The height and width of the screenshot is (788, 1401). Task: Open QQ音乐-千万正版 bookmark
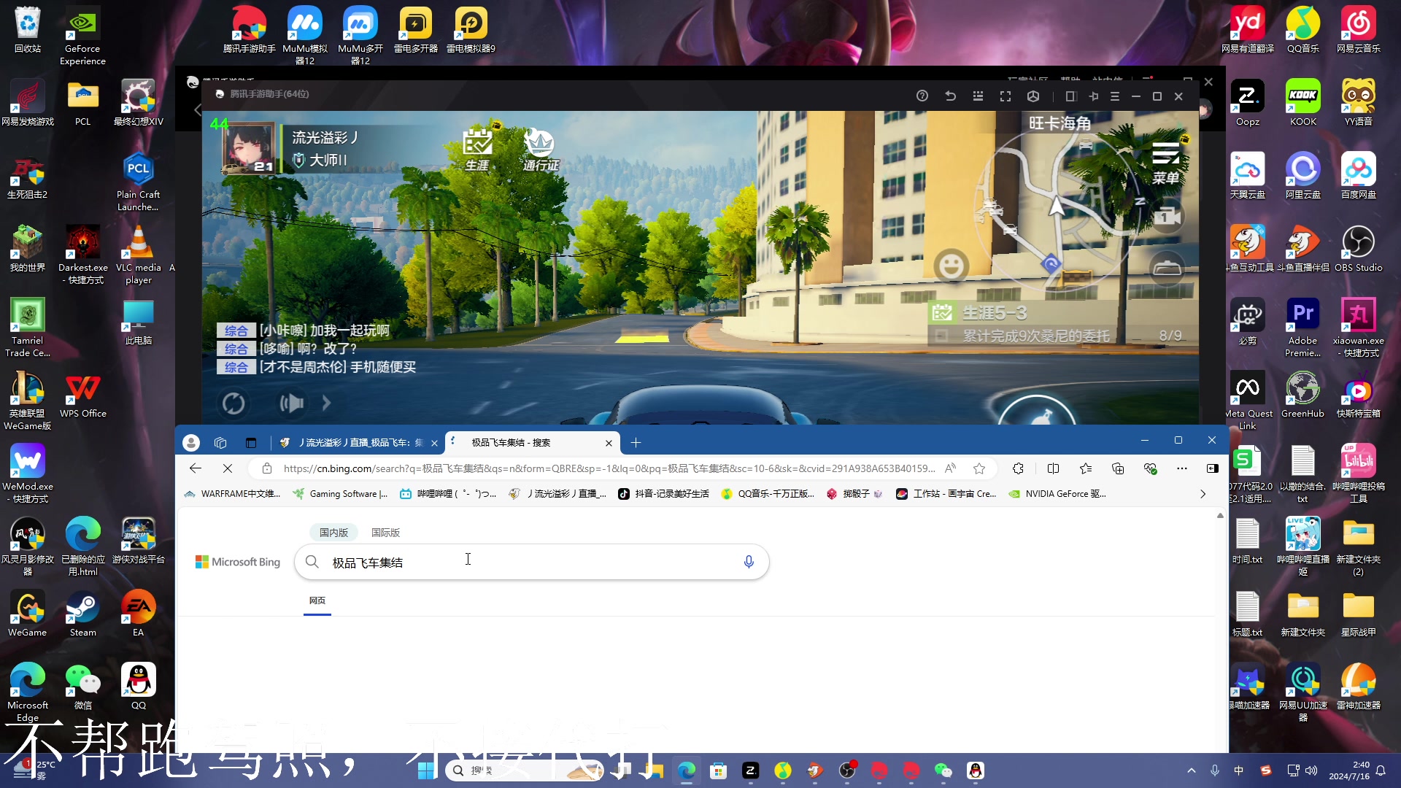click(x=768, y=494)
